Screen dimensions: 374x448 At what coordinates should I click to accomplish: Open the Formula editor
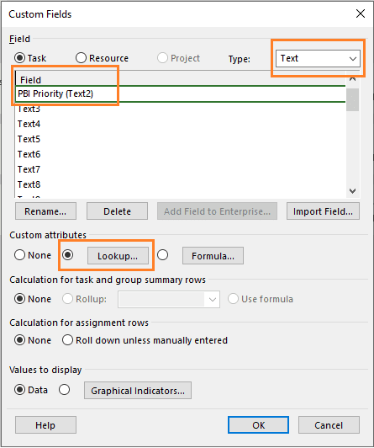[x=213, y=256]
